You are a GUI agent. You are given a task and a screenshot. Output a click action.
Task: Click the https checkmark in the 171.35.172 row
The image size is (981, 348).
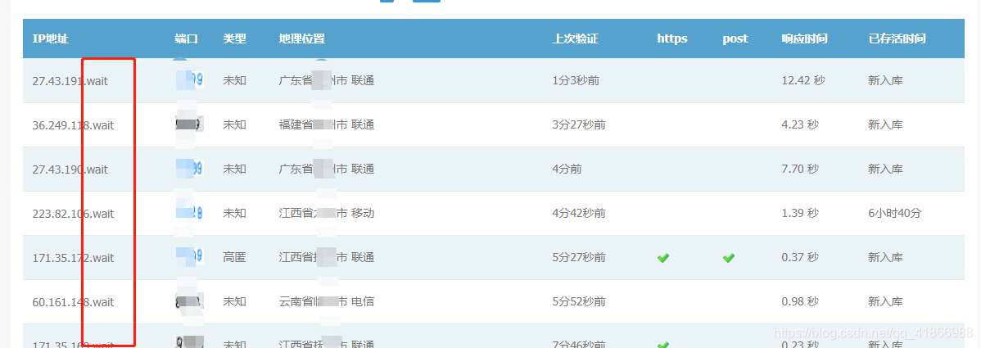663,257
